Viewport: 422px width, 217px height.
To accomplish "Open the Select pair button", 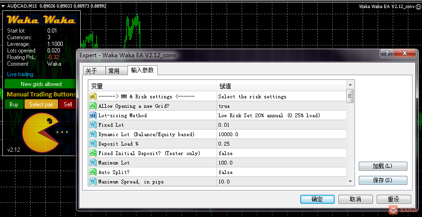I will click(41, 104).
